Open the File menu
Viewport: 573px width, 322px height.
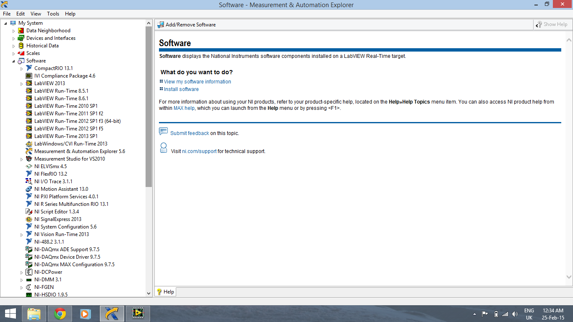point(7,14)
